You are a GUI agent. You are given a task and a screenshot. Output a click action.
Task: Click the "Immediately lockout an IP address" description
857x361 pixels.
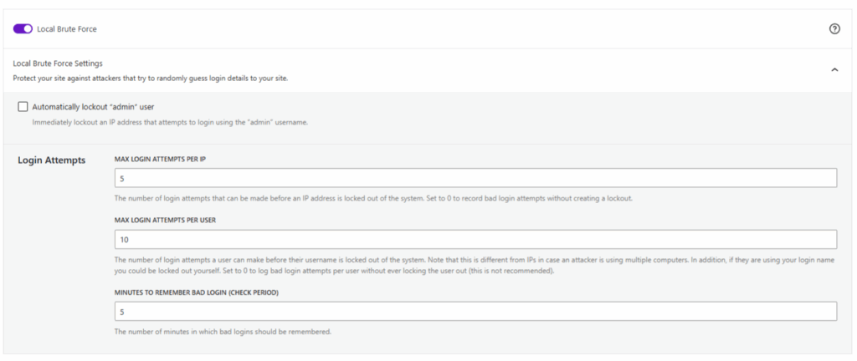click(170, 122)
